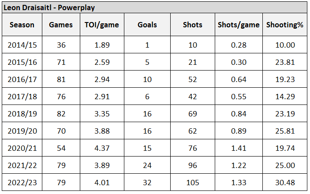The image size is (310, 194).
Task: Select the 30.48 shooting percentage cell
Action: pyautogui.click(x=284, y=183)
